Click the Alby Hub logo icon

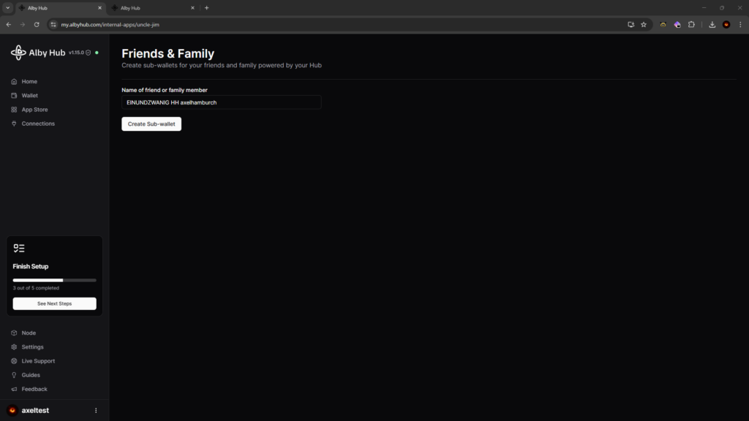tap(18, 53)
